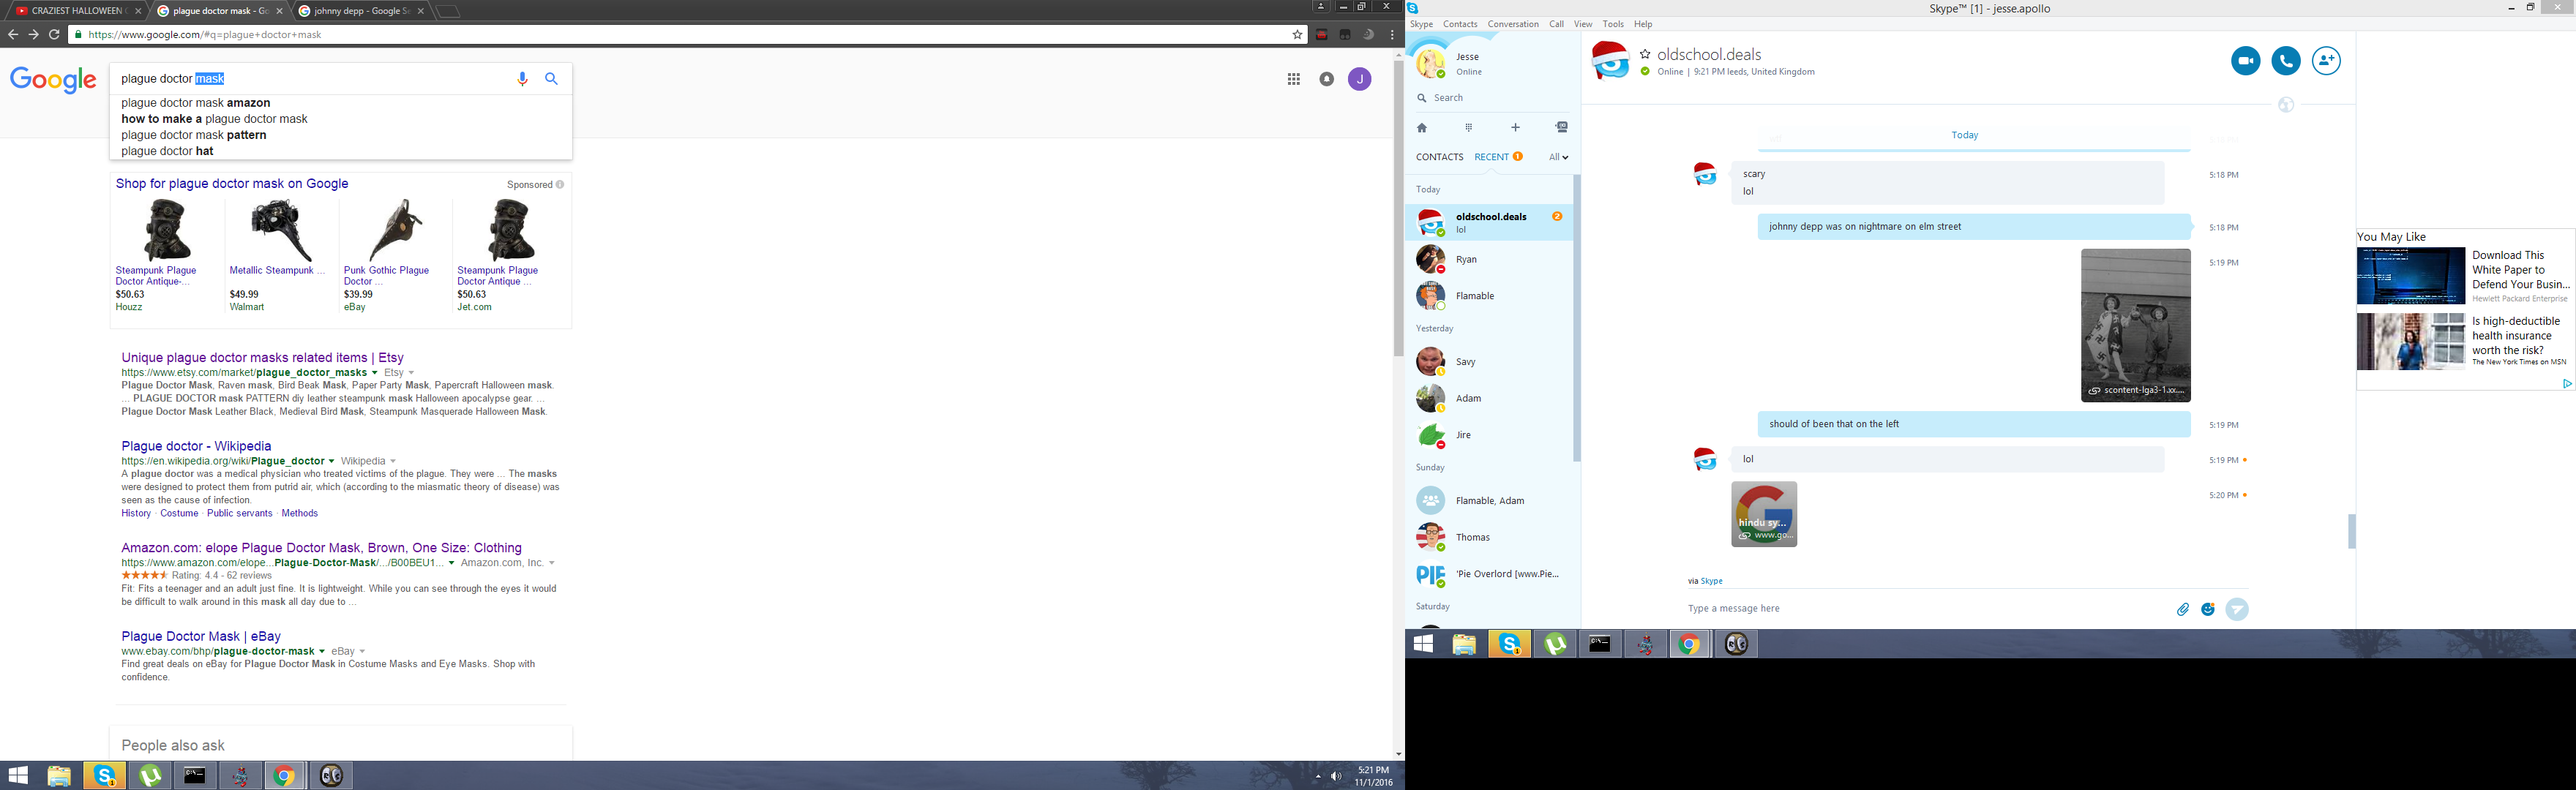The image size is (2576, 790).
Task: Open the Skype bots icon
Action: 1562,128
